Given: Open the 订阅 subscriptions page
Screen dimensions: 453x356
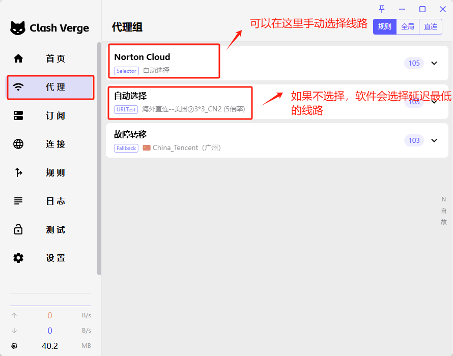Looking at the screenshot, I should coord(55,115).
